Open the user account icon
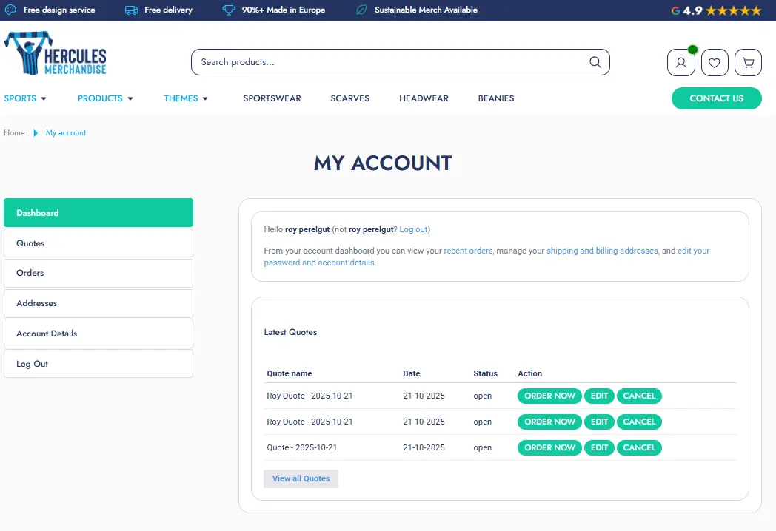The height and width of the screenshot is (531, 776). coord(680,63)
